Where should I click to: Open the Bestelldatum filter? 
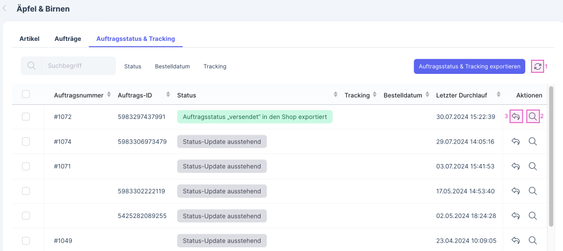coord(172,67)
